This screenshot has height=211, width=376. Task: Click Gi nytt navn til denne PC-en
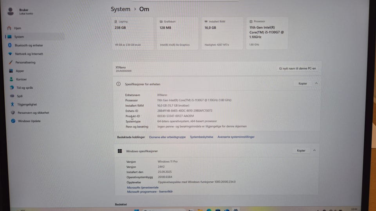(297, 68)
